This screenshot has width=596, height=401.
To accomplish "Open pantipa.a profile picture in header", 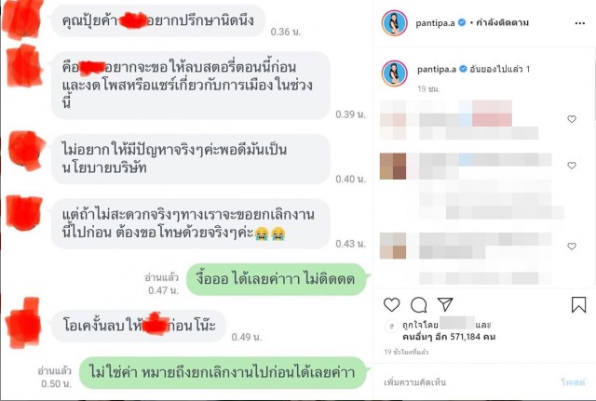I will pyautogui.click(x=395, y=23).
